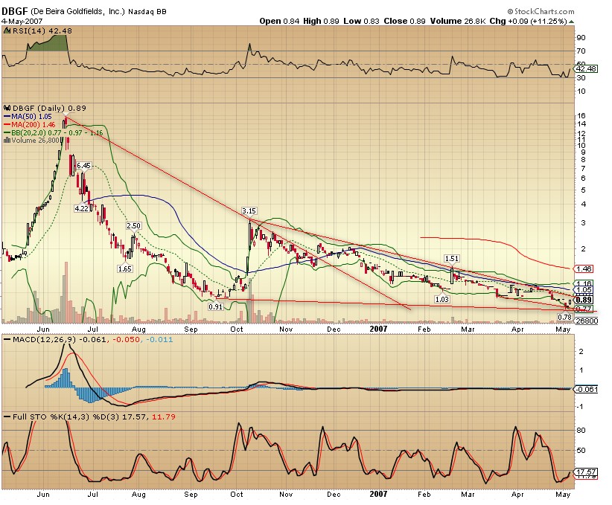The width and height of the screenshot is (612, 505).
Task: Click the MACD(12,26,9) indicator label
Action: pos(44,339)
